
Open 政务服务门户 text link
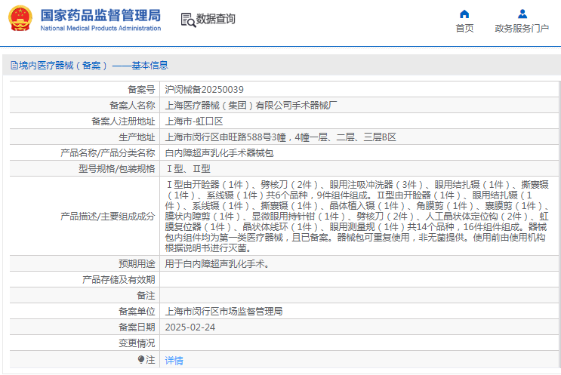[522, 28]
